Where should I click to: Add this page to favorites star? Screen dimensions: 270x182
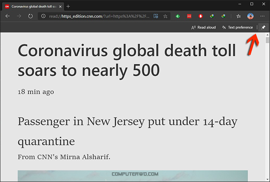165,16
